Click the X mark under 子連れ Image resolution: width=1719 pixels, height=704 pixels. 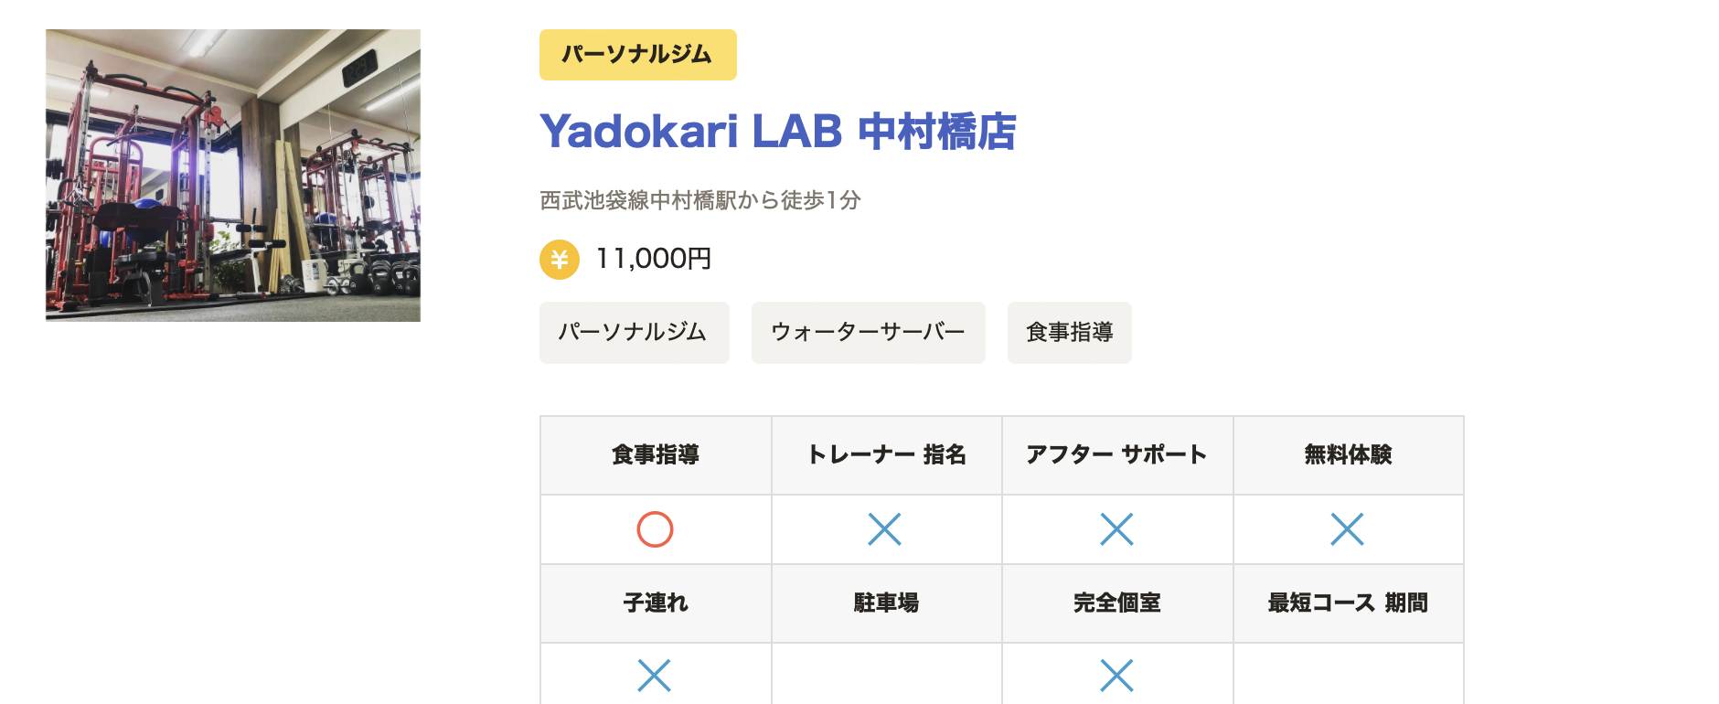[655, 676]
